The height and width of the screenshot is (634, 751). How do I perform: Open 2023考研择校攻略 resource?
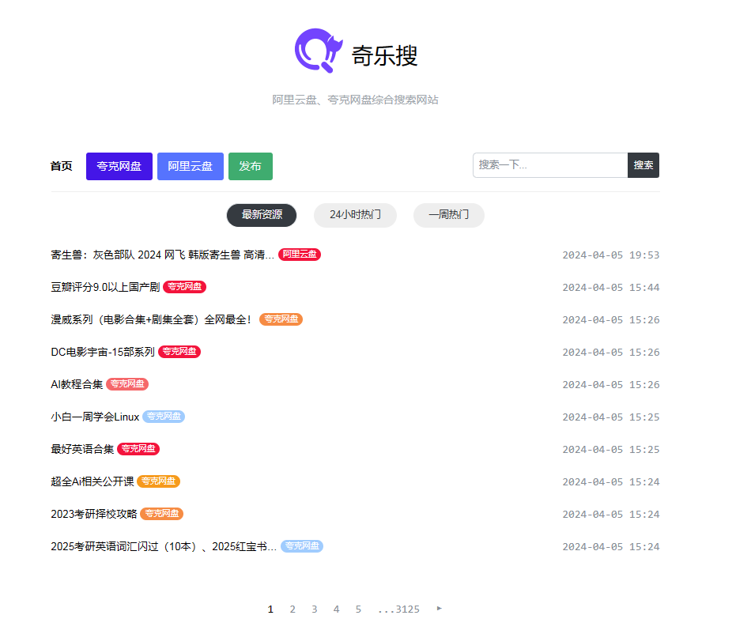pos(94,515)
